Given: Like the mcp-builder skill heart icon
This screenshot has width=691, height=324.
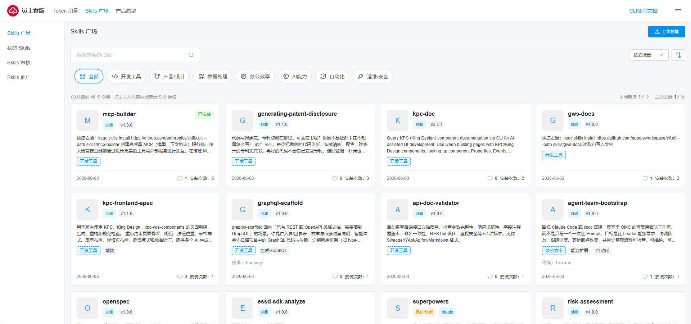Looking at the screenshot, I should click(180, 178).
